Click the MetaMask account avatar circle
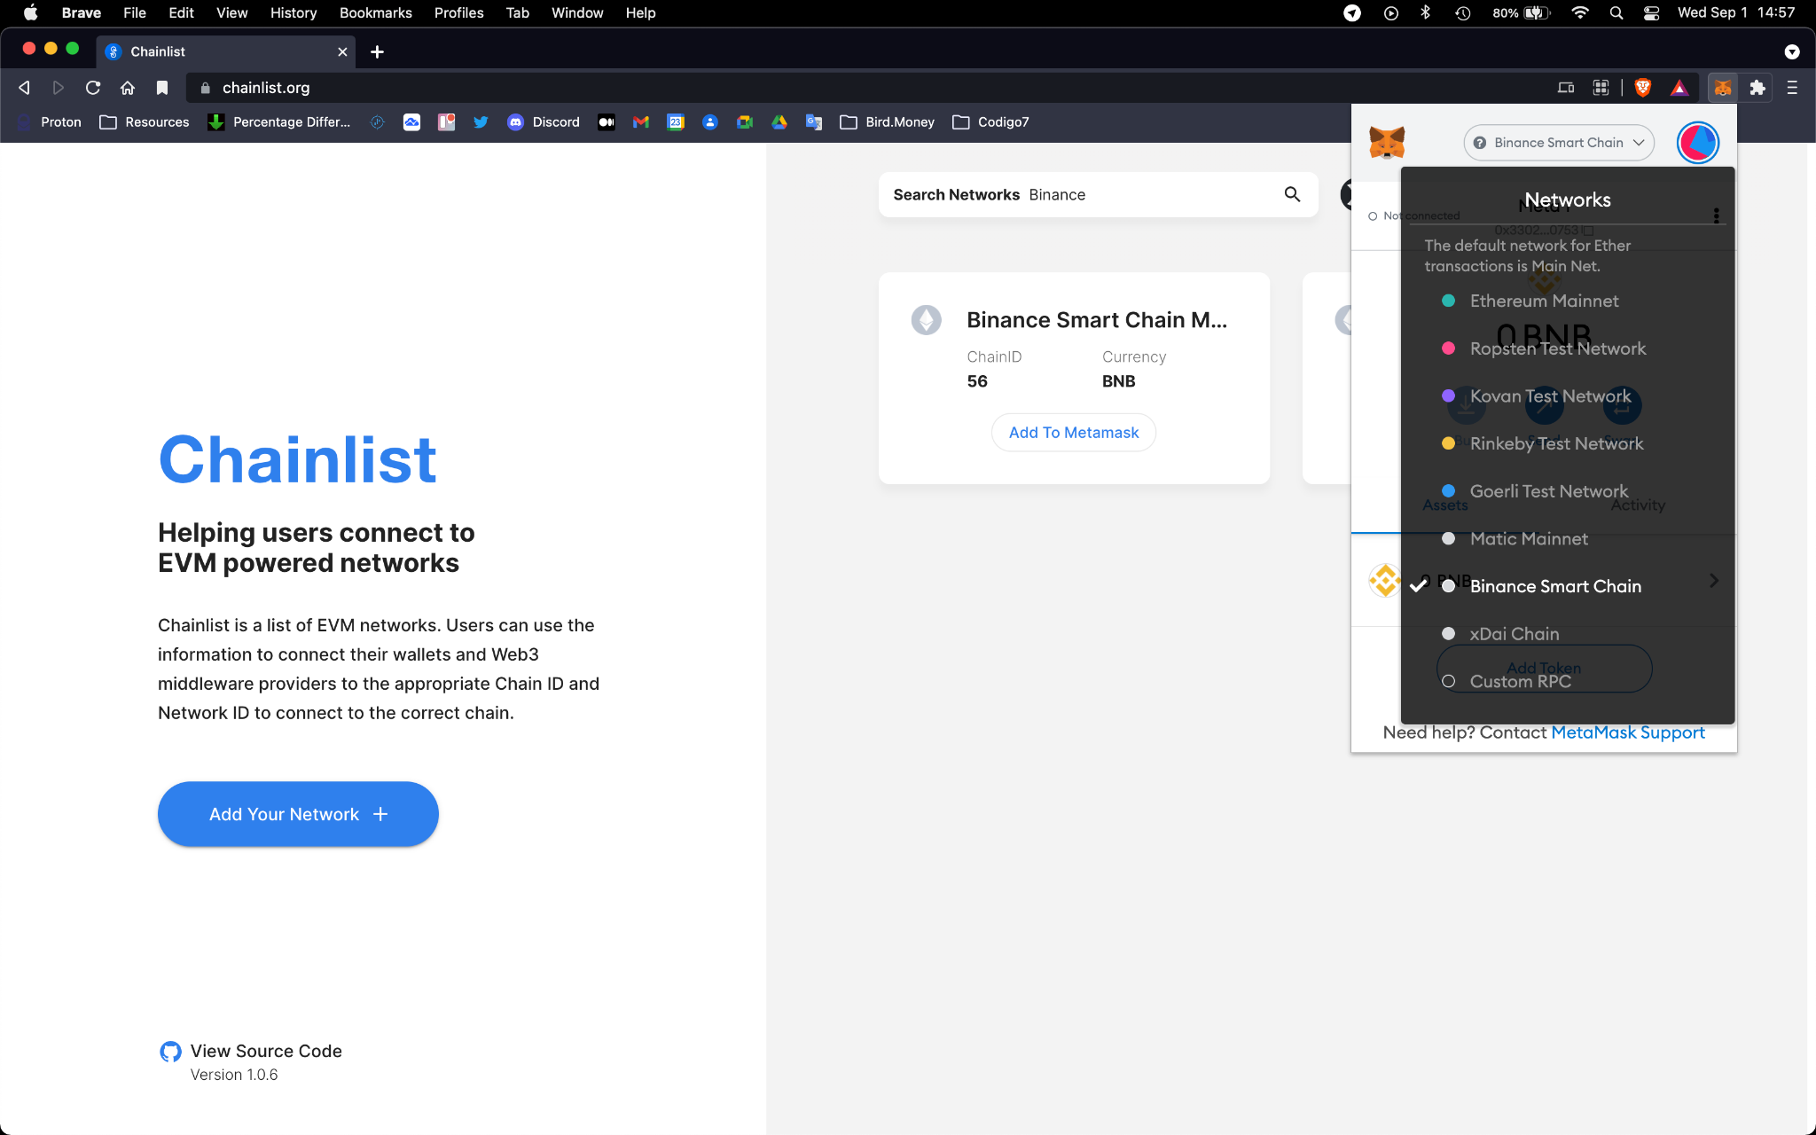This screenshot has height=1135, width=1816. (1697, 143)
